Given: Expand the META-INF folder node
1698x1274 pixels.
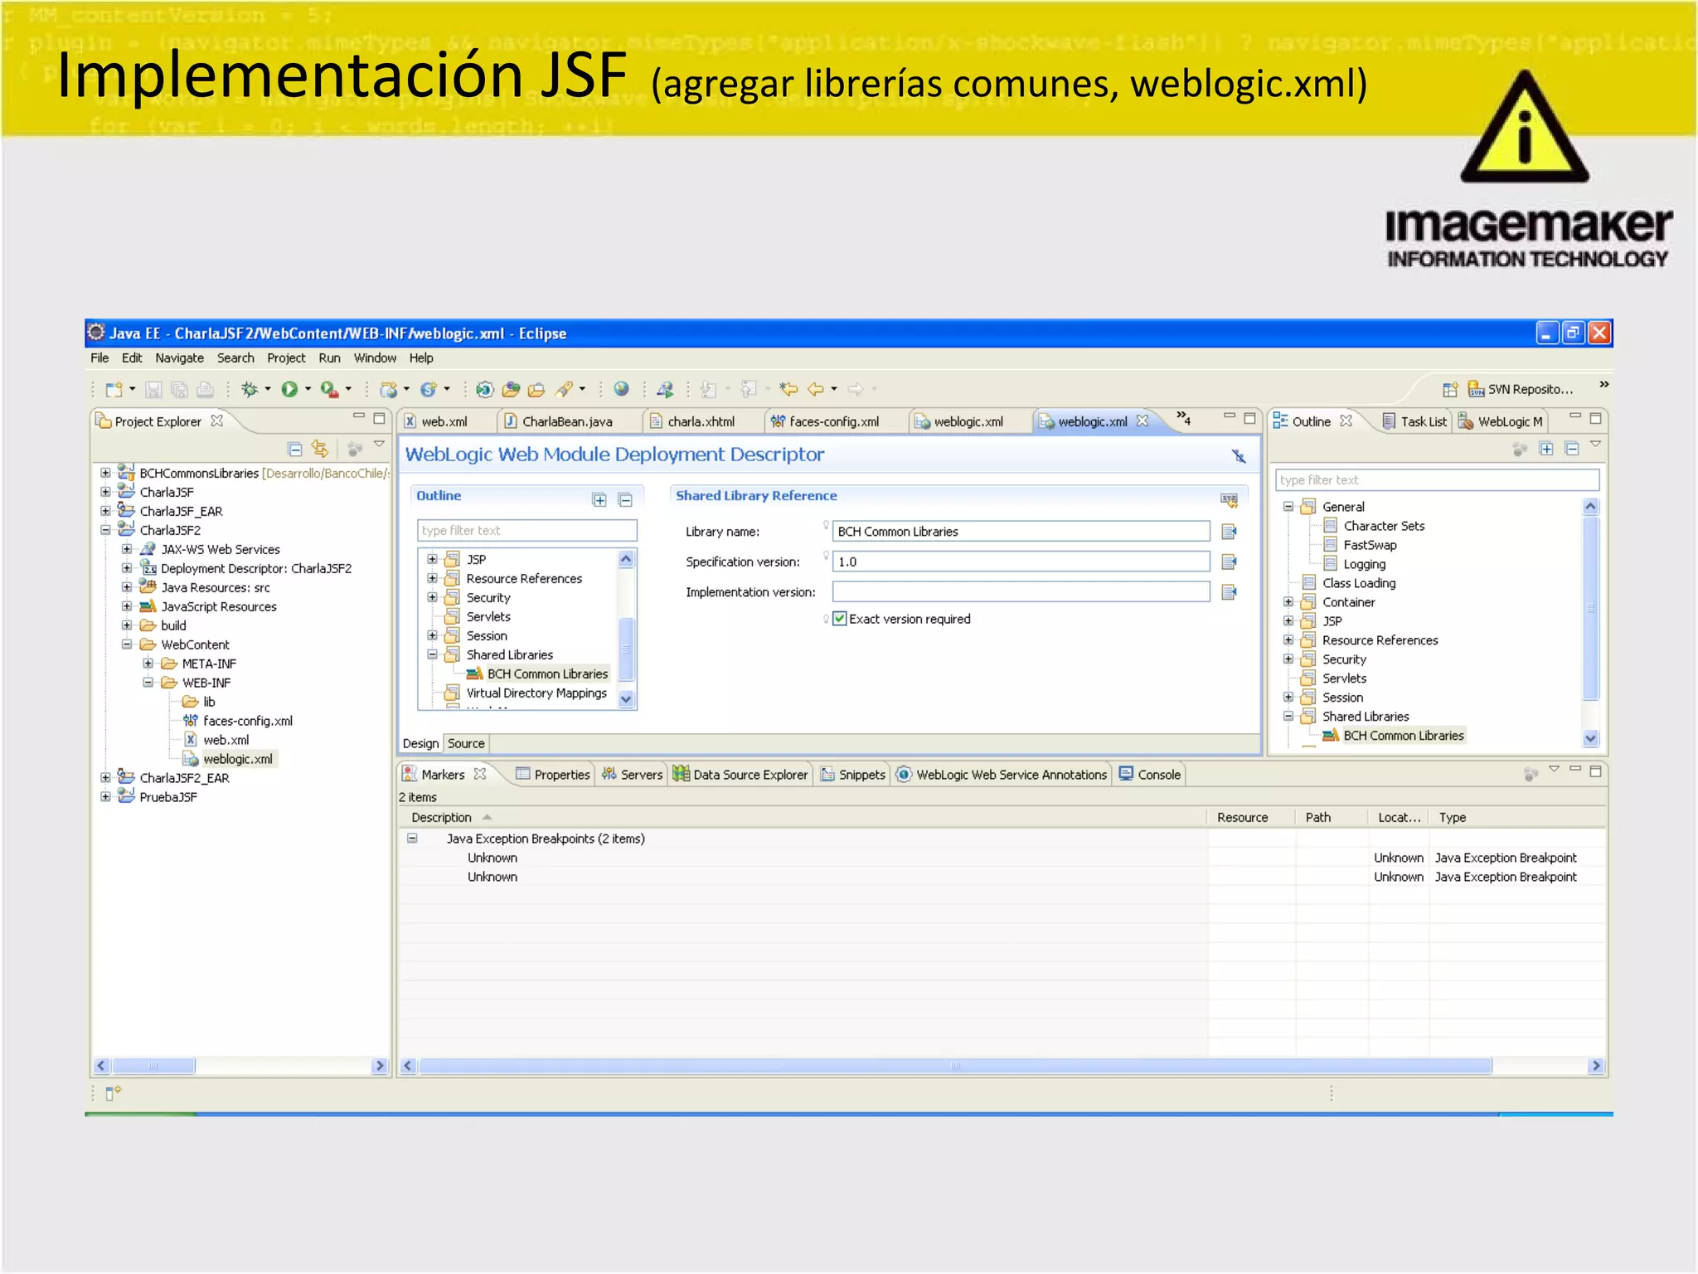Looking at the screenshot, I should [148, 664].
